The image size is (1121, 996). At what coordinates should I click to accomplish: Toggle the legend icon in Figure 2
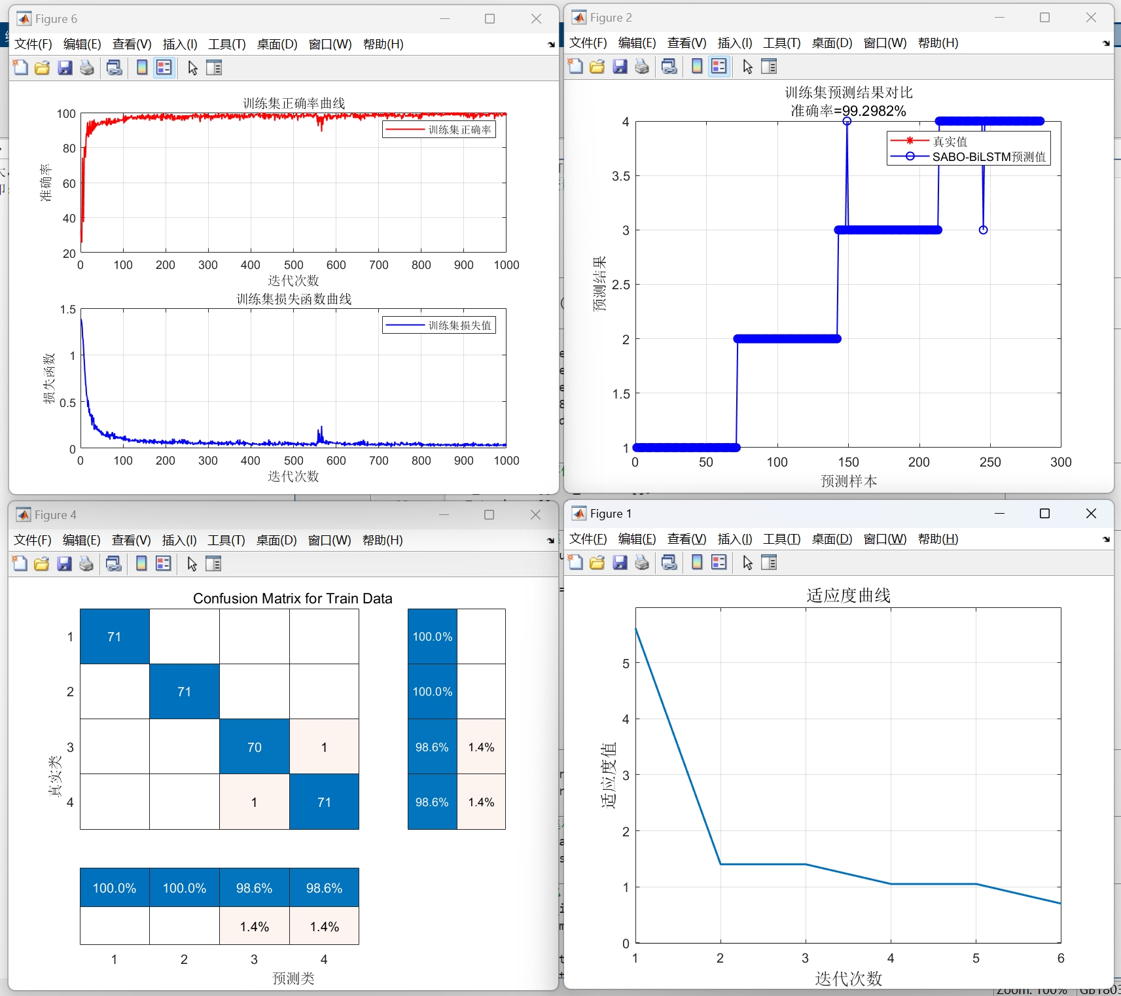point(719,66)
